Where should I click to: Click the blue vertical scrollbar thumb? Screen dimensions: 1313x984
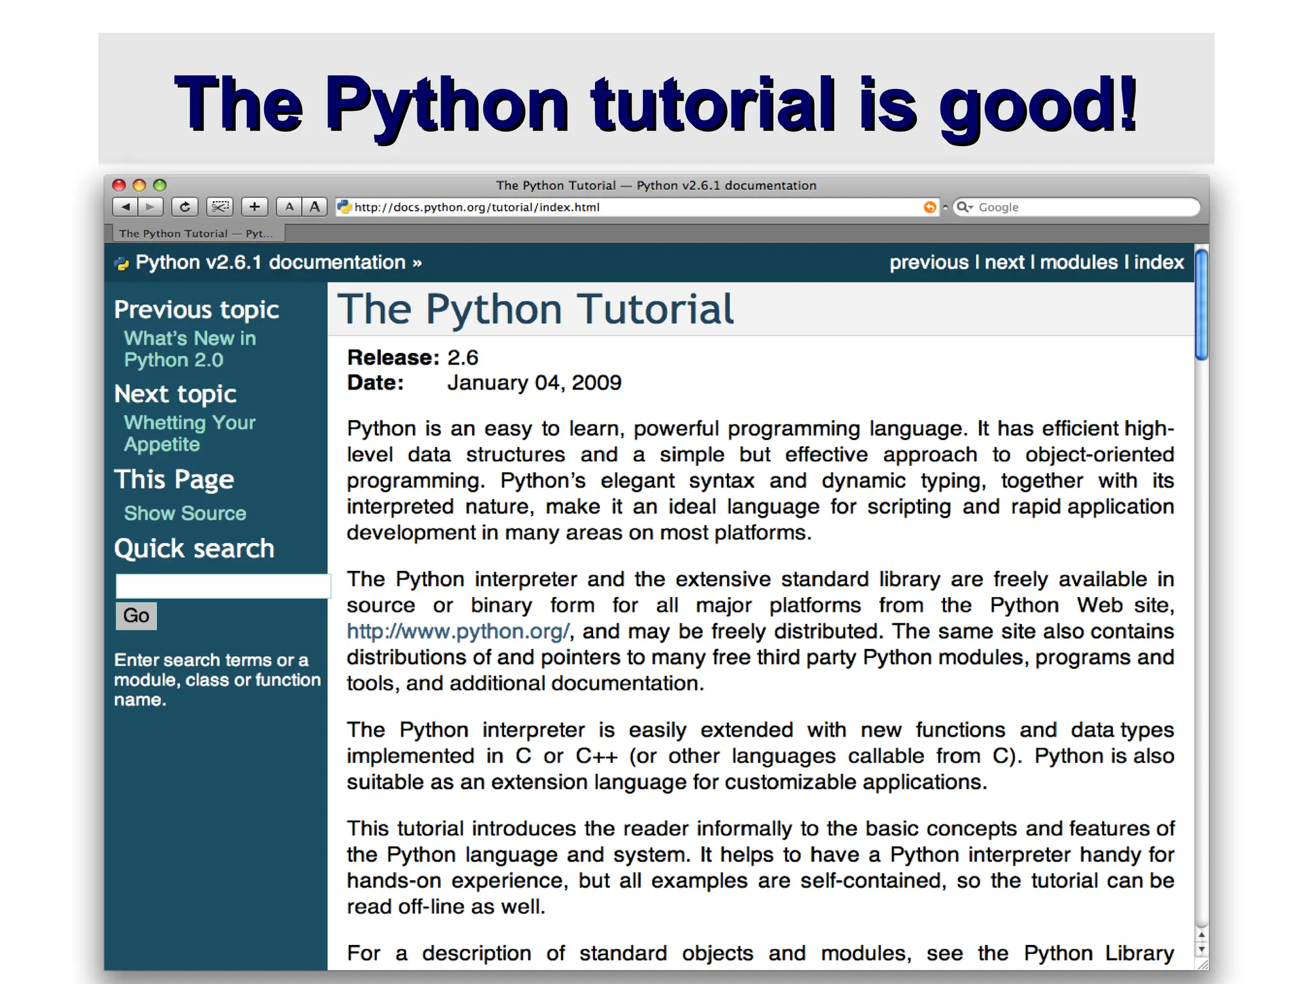[1201, 305]
